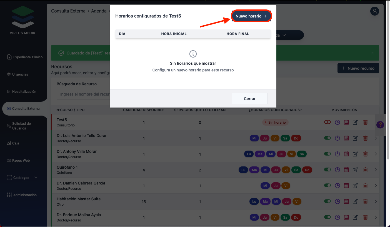
Task: Expand the Catálogos sidebar menu
Action: click(x=24, y=178)
